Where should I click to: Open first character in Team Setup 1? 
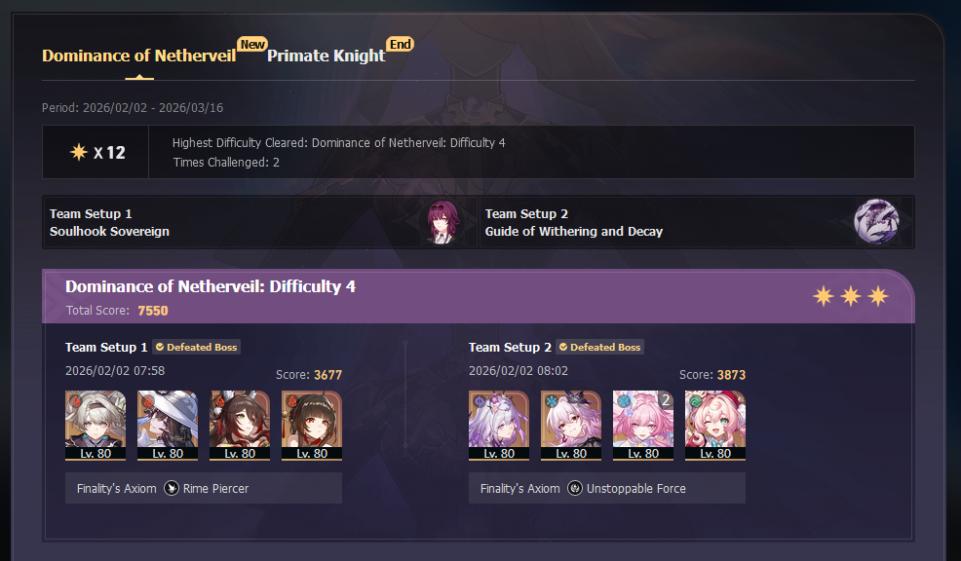pyautogui.click(x=96, y=425)
